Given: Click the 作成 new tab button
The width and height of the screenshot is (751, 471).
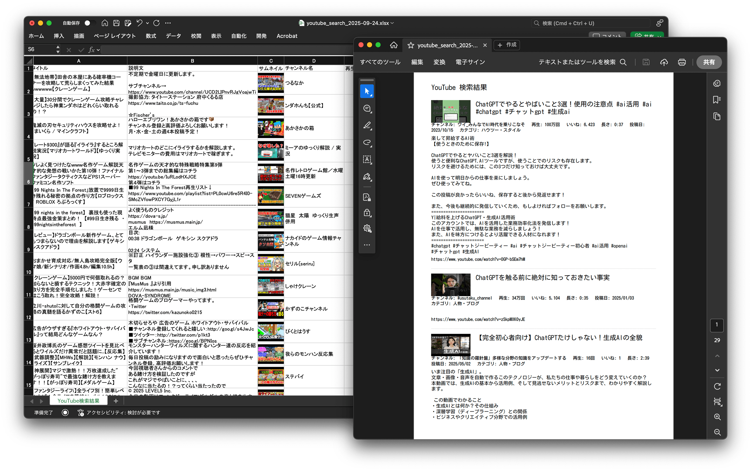Looking at the screenshot, I should pyautogui.click(x=507, y=45).
